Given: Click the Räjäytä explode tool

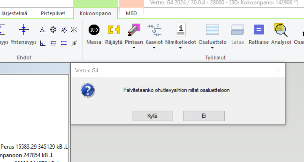Looking at the screenshot, I should point(114,34).
